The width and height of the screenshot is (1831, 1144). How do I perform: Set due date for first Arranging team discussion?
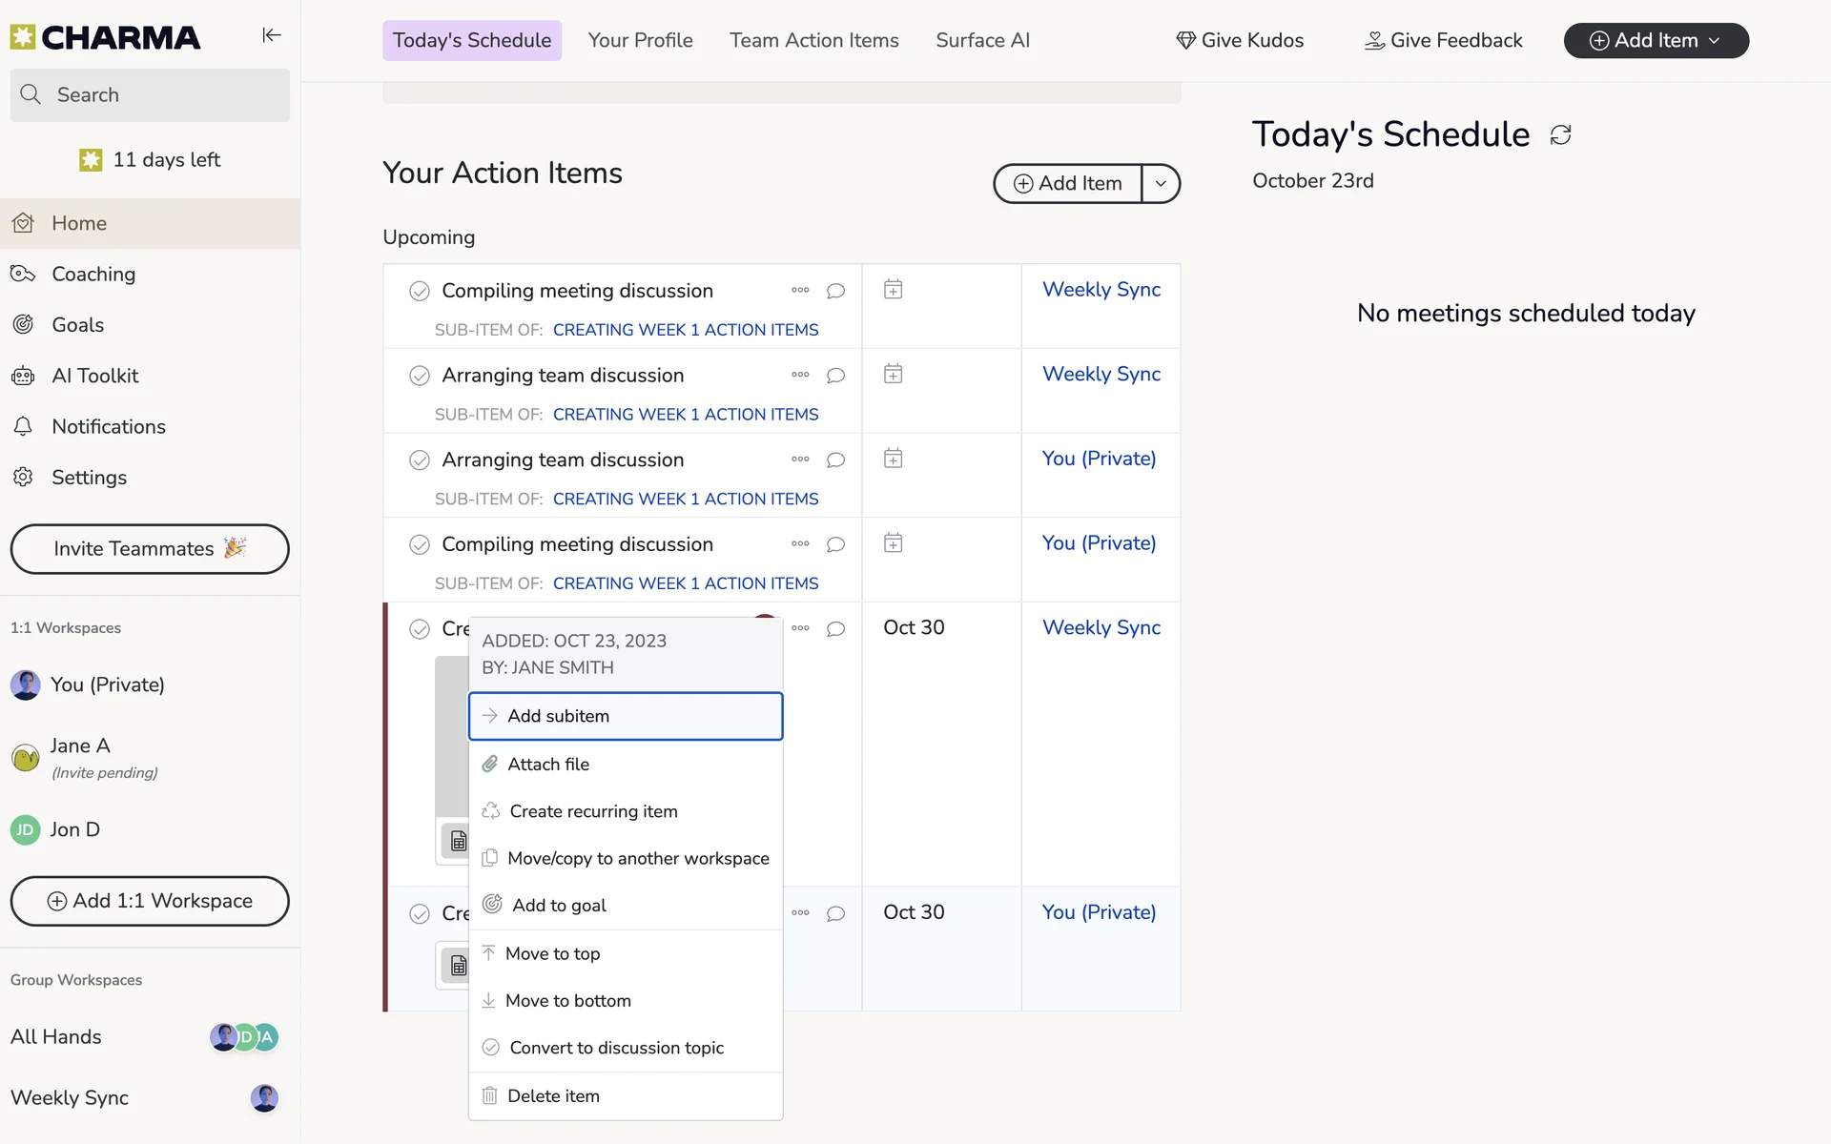click(893, 375)
